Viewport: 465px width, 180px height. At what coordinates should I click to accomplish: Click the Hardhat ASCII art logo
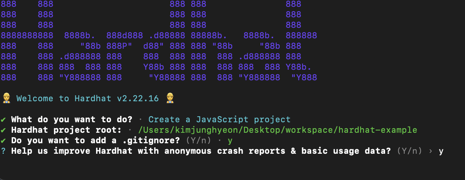point(158,41)
